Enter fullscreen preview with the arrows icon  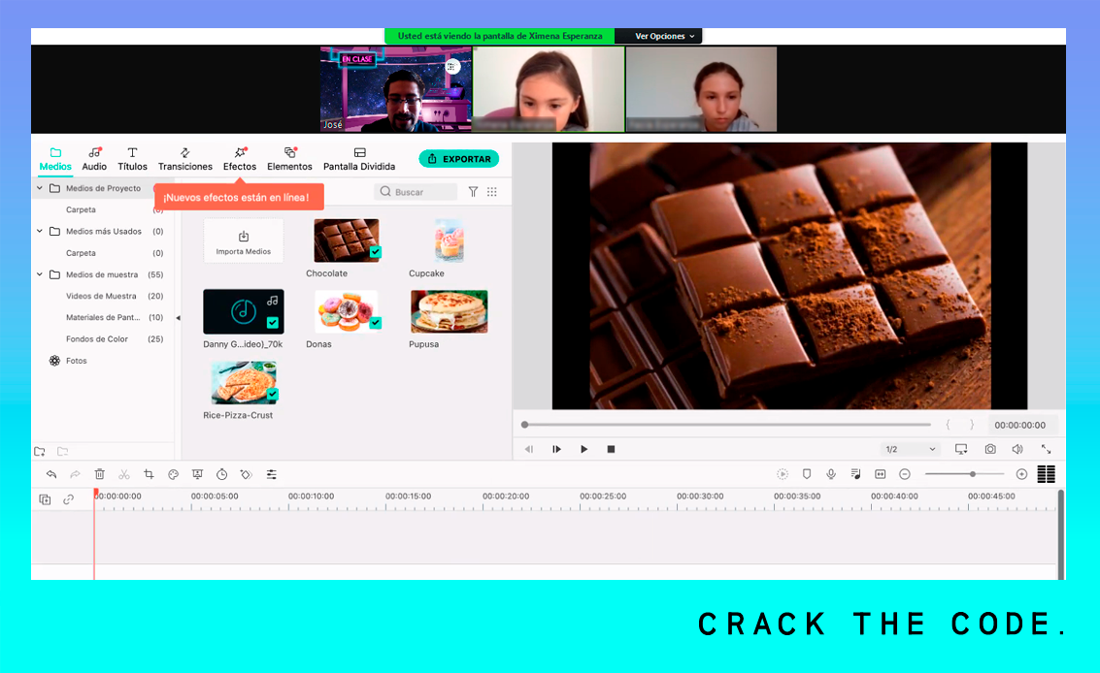pos(1046,449)
